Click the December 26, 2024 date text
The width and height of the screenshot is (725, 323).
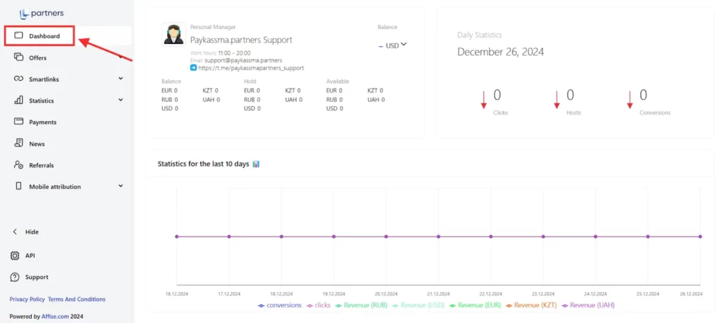coord(501,52)
